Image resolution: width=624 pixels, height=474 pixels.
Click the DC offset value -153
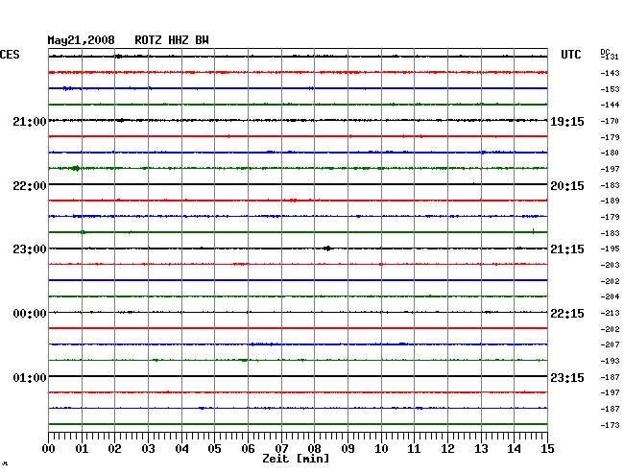(610, 89)
